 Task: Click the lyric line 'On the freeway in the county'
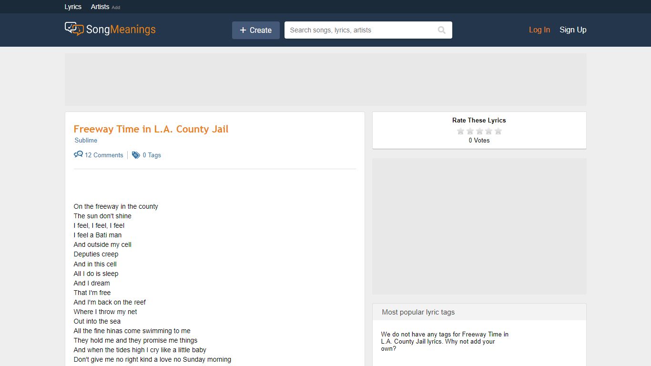[x=116, y=206]
